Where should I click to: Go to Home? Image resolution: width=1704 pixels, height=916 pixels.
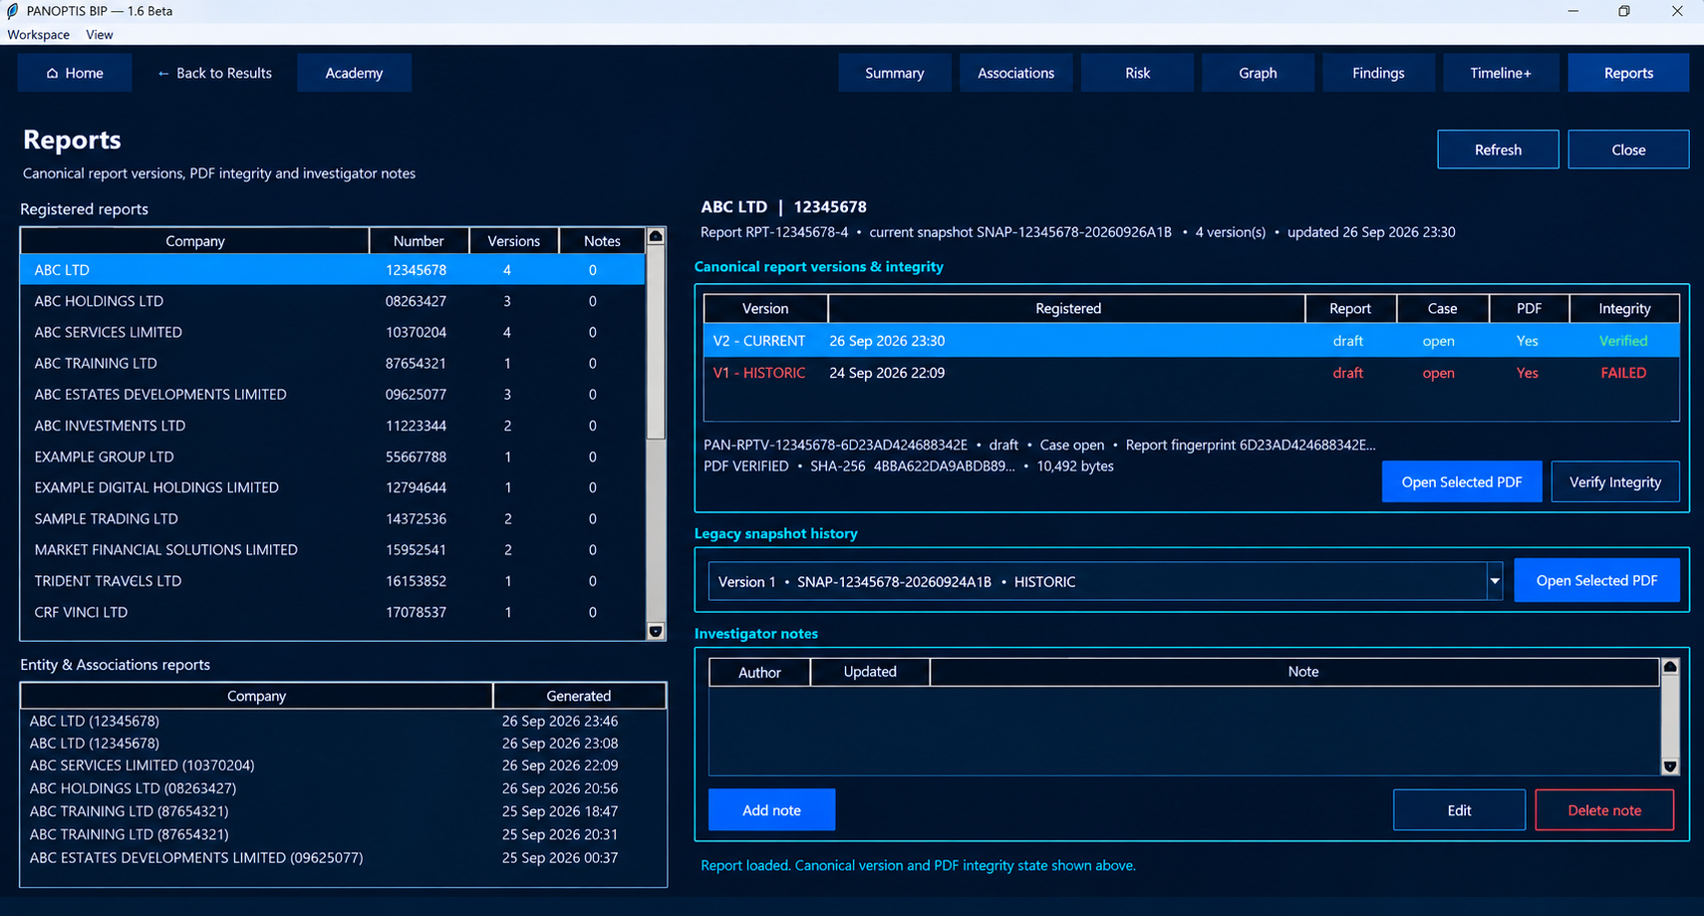point(75,73)
